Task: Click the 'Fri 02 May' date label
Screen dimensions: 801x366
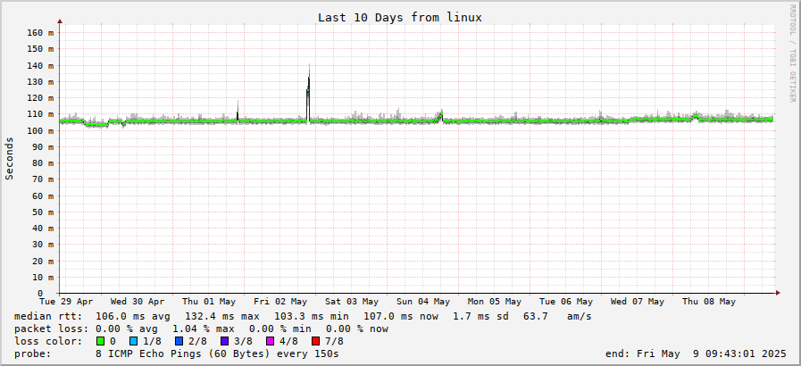Action: tap(280, 301)
